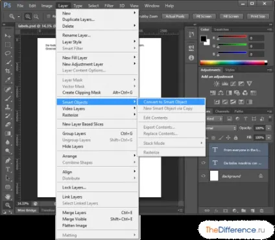Screen dimensions: 275x240
Task: Open the Opacity slider dropdown arrow
Action: pyautogui.click(x=269, y=128)
